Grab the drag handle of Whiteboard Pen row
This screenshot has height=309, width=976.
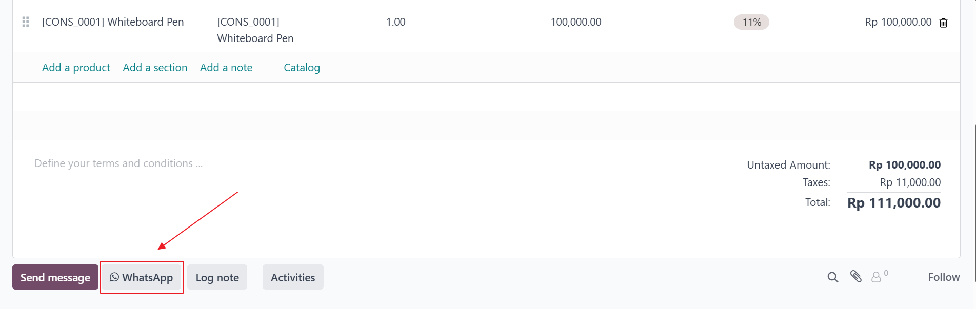coord(26,22)
